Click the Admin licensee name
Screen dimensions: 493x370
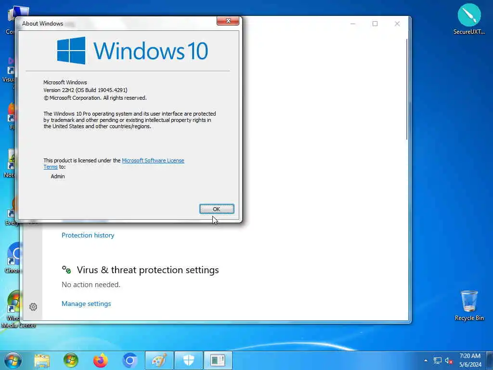tap(58, 176)
